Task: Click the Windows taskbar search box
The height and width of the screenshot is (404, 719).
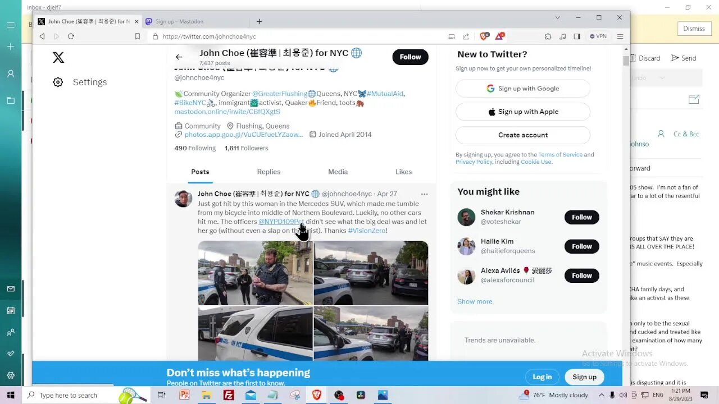Action: tap(86, 395)
